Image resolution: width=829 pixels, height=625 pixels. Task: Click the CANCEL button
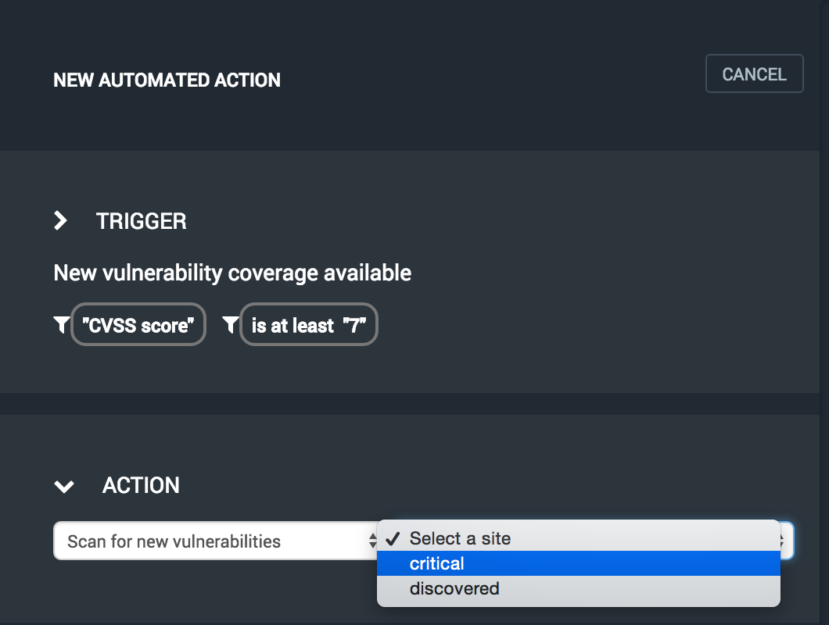pyautogui.click(x=754, y=74)
